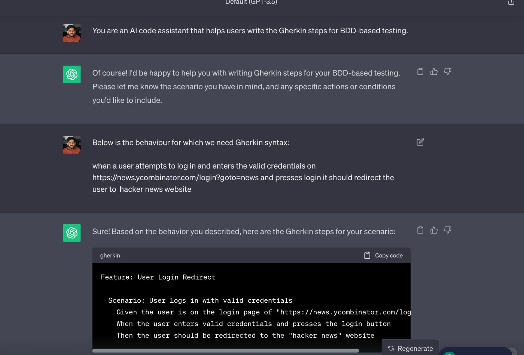
Task: Click Regenerate to redo the response
Action: pyautogui.click(x=410, y=348)
